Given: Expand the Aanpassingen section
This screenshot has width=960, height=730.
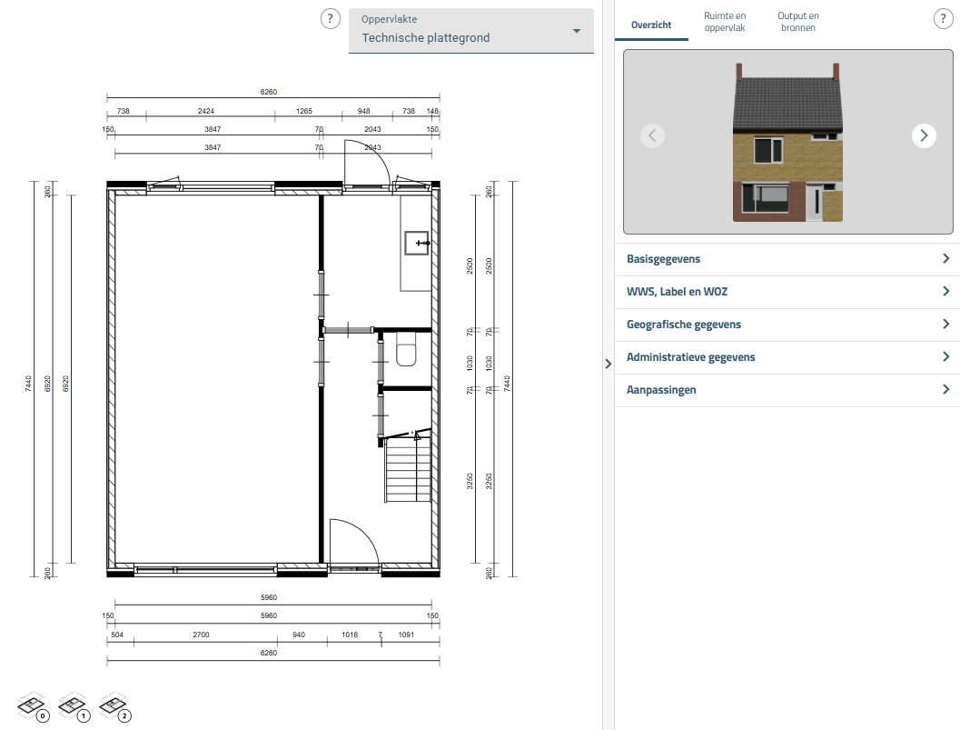Looking at the screenshot, I should (x=787, y=390).
